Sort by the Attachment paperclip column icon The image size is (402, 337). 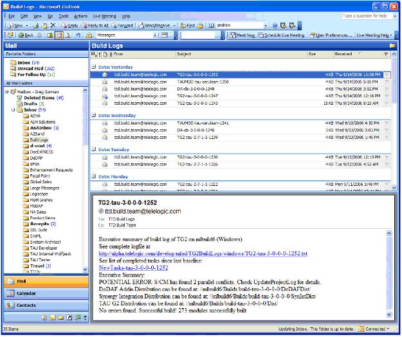coord(111,54)
